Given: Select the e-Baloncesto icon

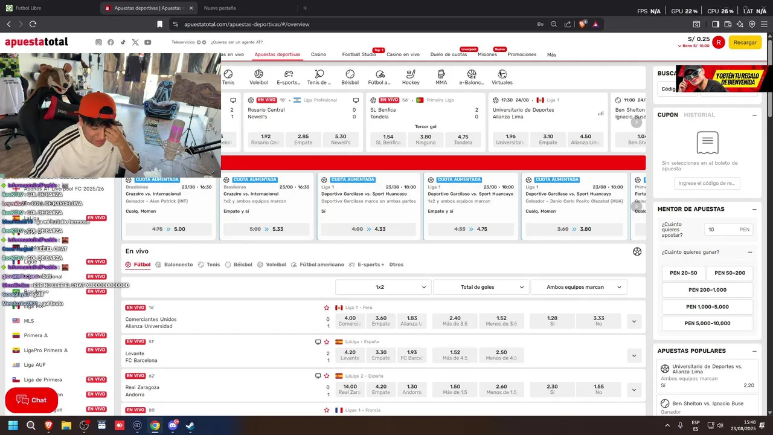Looking at the screenshot, I should pos(472,74).
